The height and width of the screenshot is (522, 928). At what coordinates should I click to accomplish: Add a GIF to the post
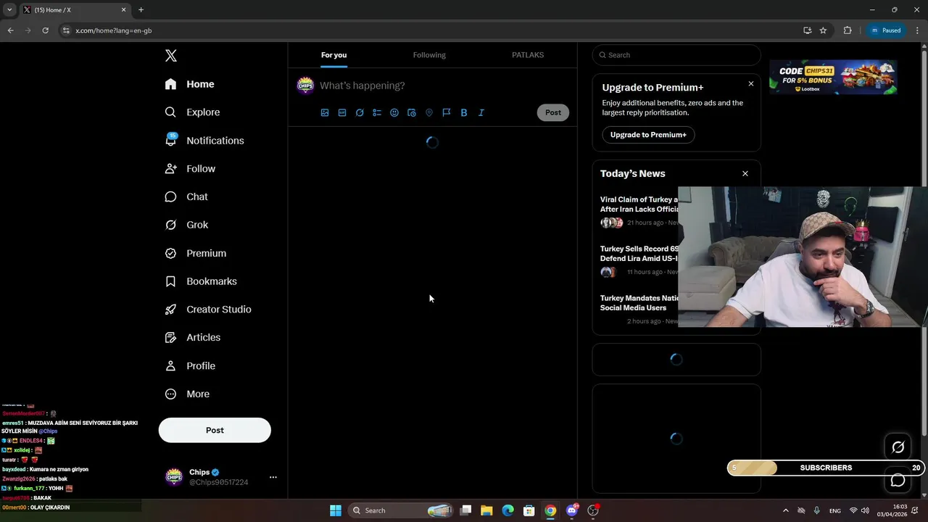pos(342,112)
